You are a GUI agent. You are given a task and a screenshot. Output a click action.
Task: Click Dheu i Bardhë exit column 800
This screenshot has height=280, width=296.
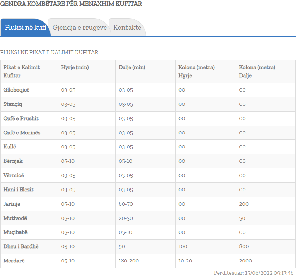point(244,246)
